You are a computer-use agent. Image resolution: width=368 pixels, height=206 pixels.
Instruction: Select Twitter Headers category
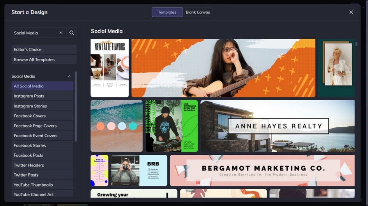coord(42,165)
